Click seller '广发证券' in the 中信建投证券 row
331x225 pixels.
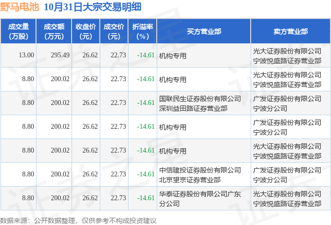click(x=287, y=175)
